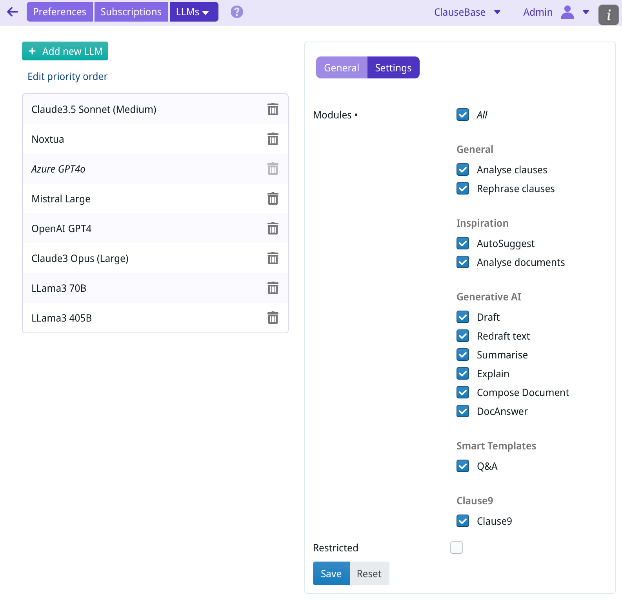Viewport: 622px width, 600px height.
Task: Delete the Claude3.5 Sonnet (Medium) LLM
Action: coord(273,109)
